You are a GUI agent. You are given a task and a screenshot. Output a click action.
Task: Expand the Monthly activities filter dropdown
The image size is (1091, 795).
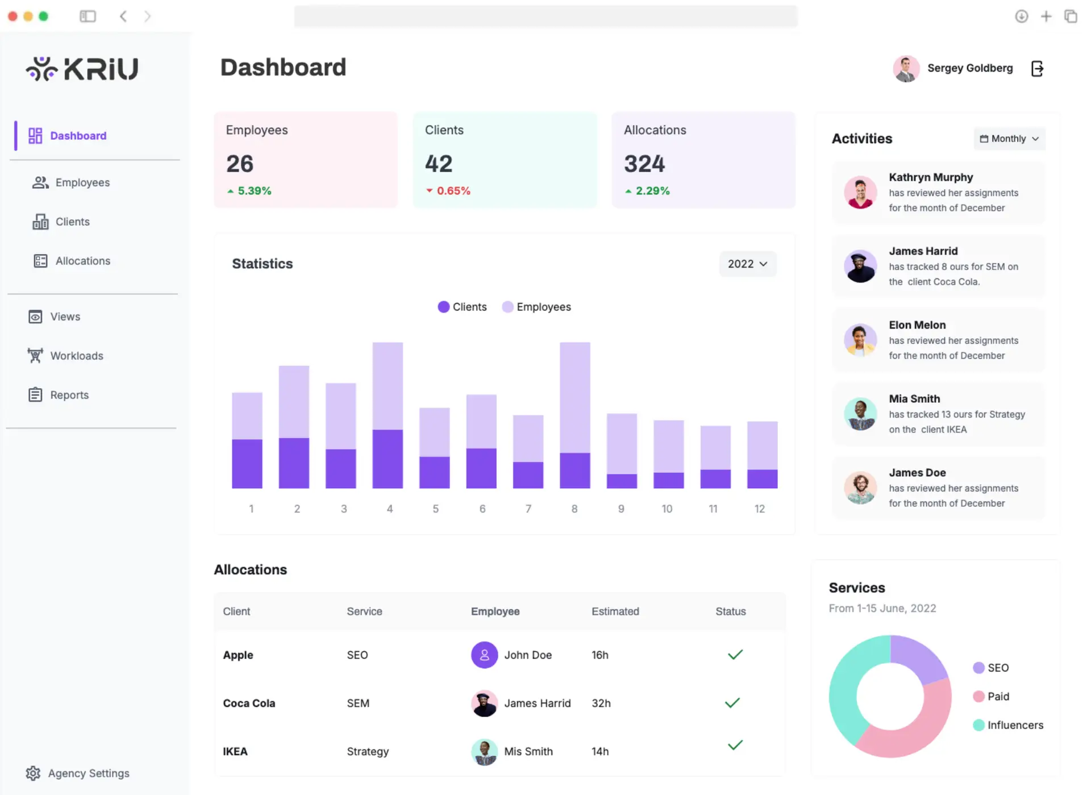1010,138
